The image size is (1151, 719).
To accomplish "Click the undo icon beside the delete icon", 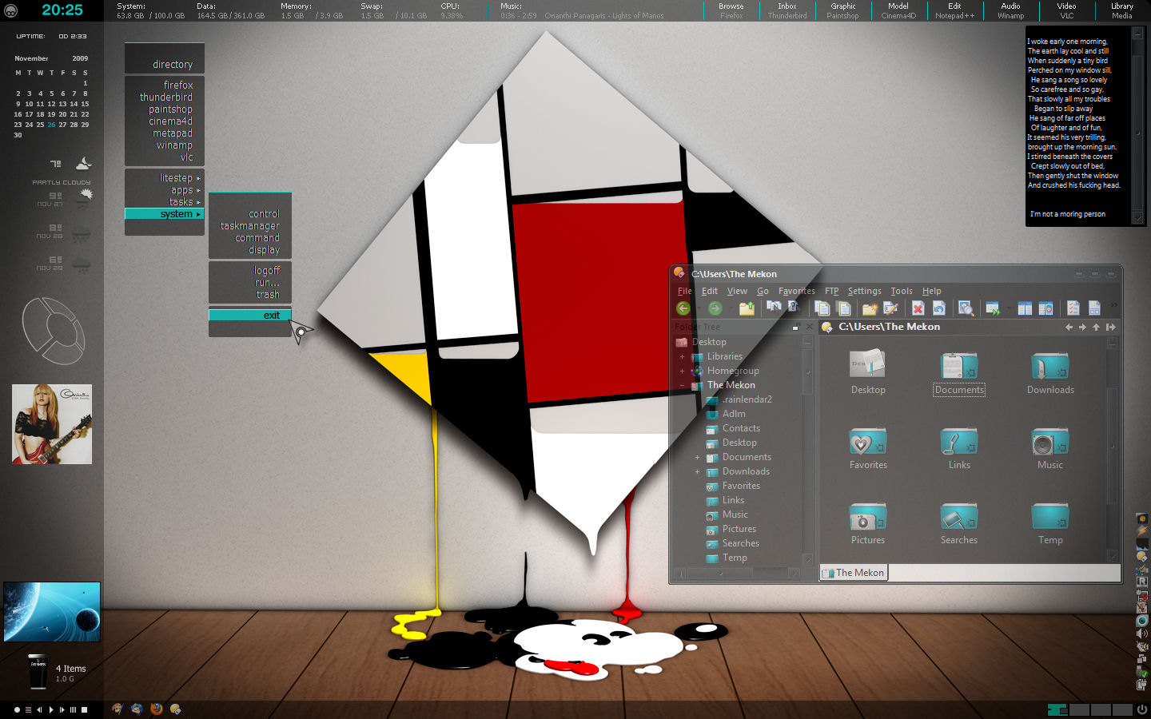I will click(x=938, y=308).
